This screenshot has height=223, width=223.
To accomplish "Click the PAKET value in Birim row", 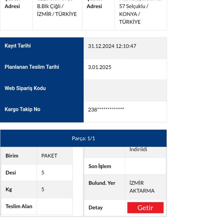I will [x=49, y=156].
